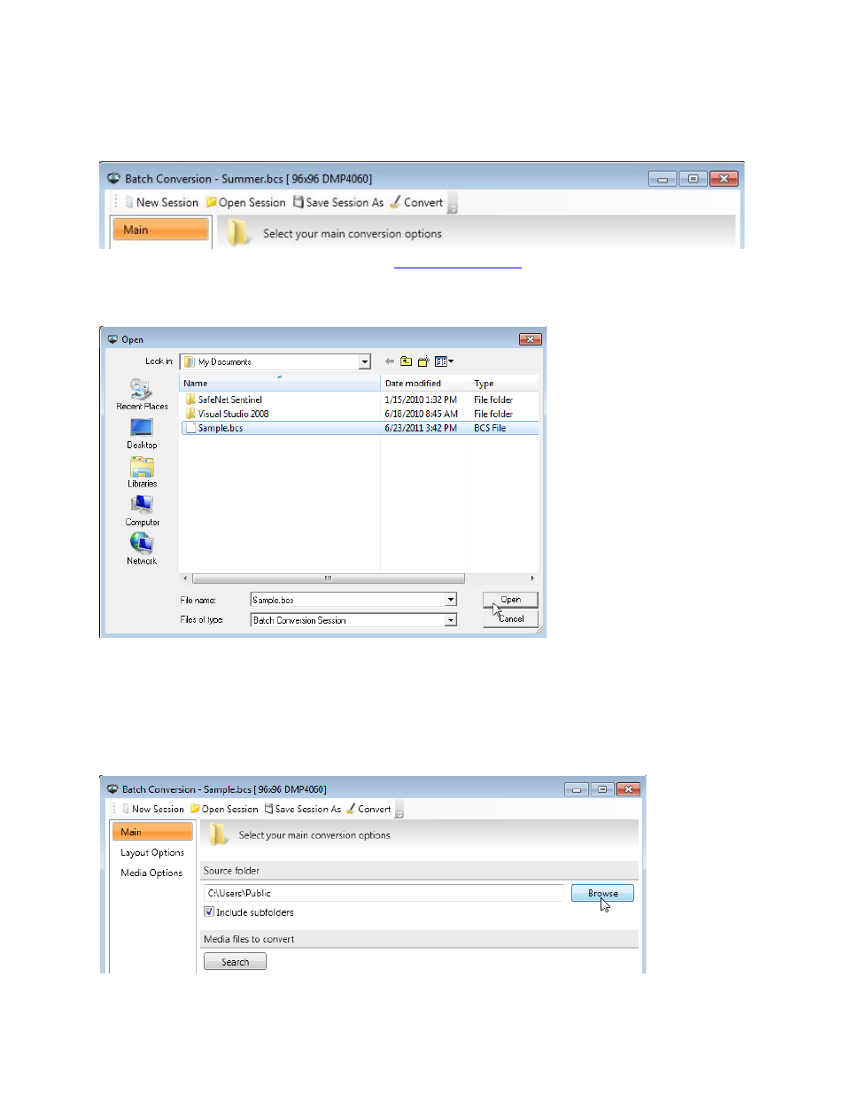
Task: Sort by the Date modified column header
Action: tap(425, 384)
